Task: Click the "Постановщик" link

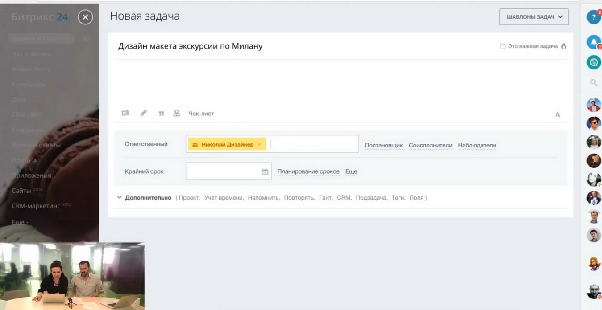Action: point(384,145)
